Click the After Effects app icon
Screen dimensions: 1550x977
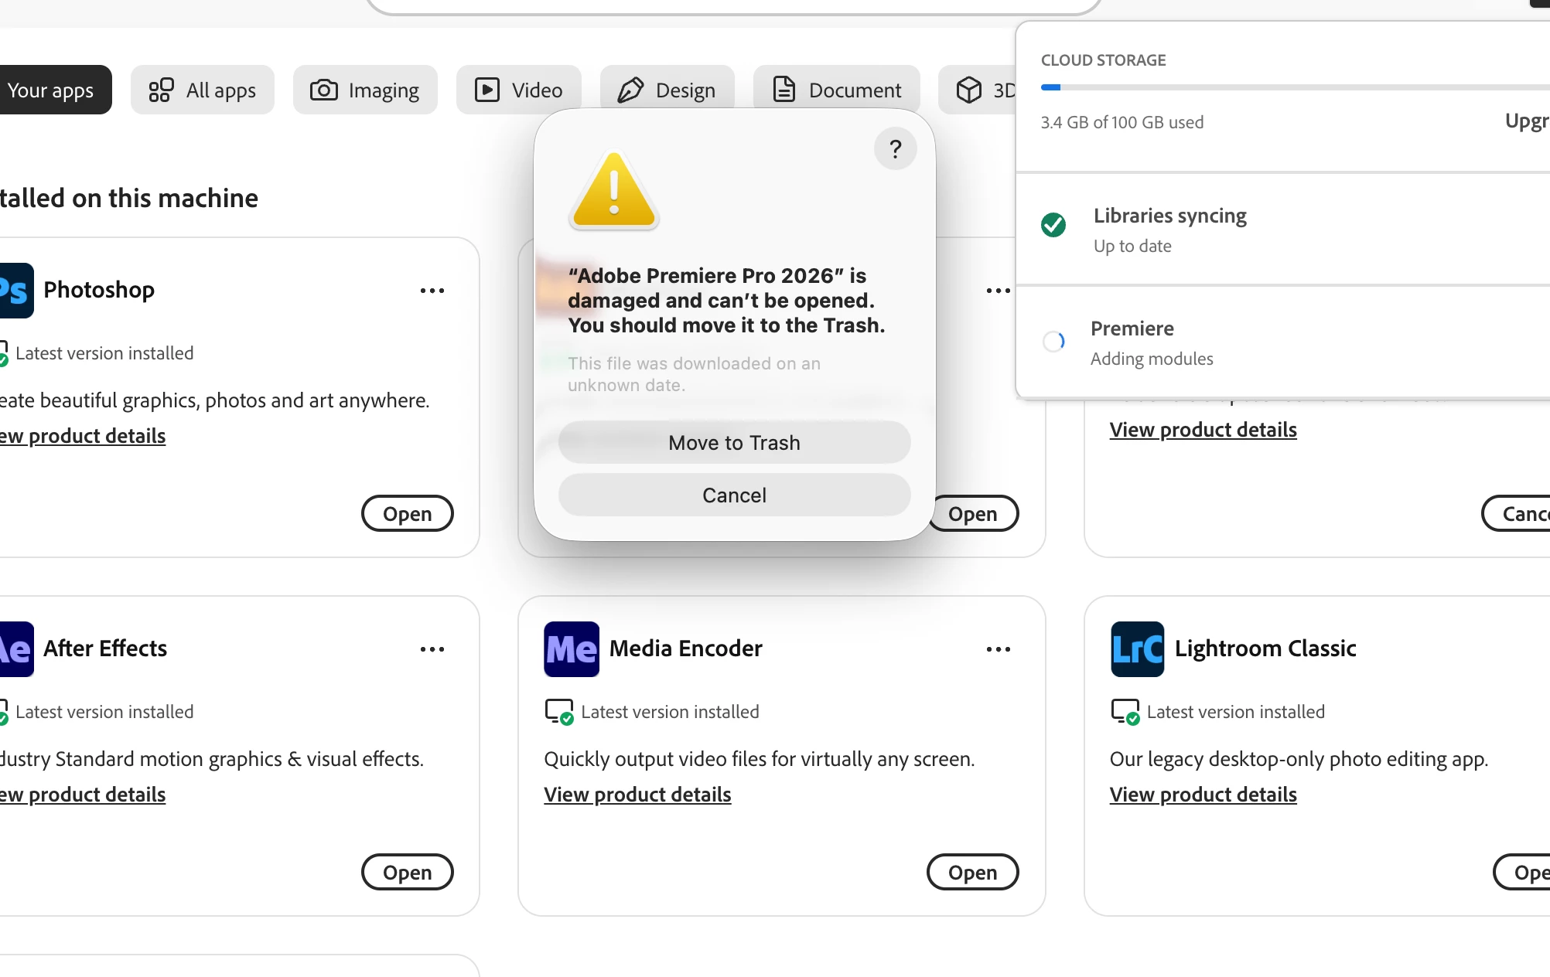point(15,649)
